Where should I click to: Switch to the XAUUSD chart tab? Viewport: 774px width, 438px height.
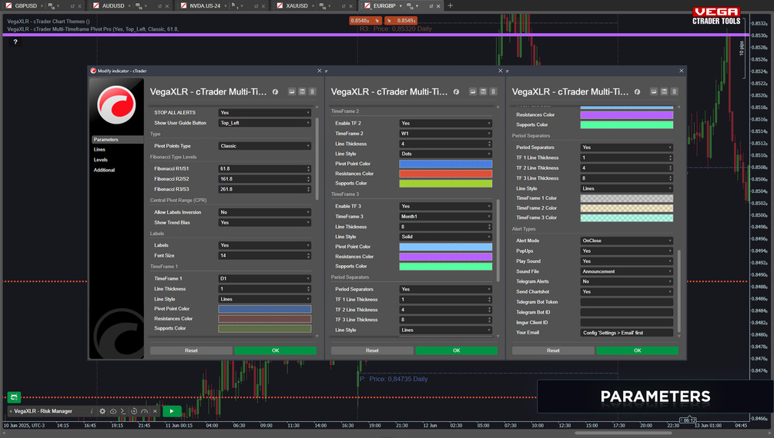pos(297,6)
